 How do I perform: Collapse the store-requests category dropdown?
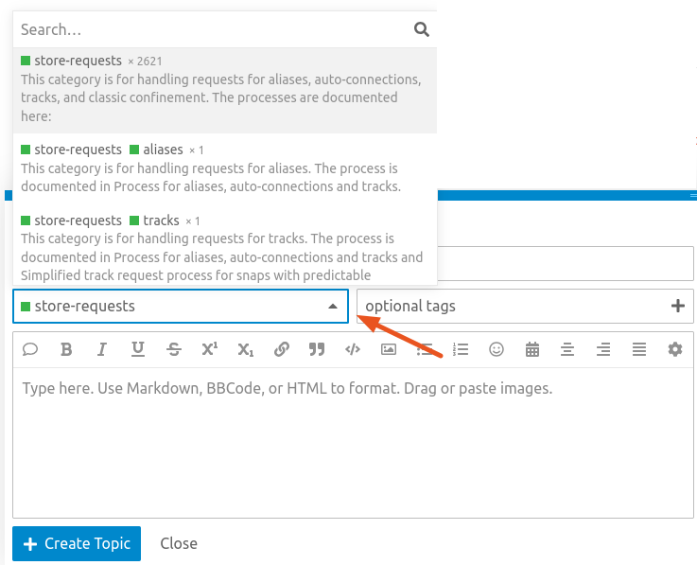coord(332,307)
